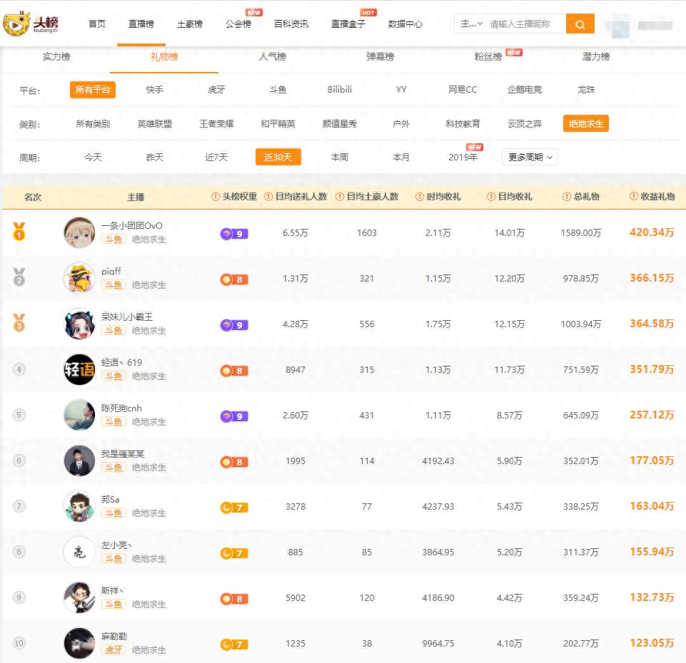
Task: Go to 首页 in top navigation
Action: [x=97, y=24]
